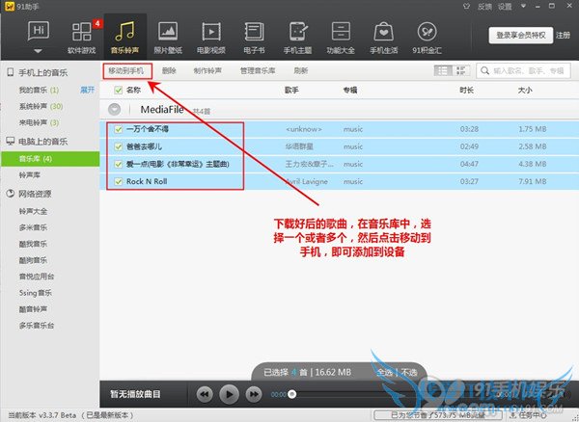The width and height of the screenshot is (579, 422).
Task: Select 我的音乐 (1) in sidebar
Action: (x=39, y=90)
